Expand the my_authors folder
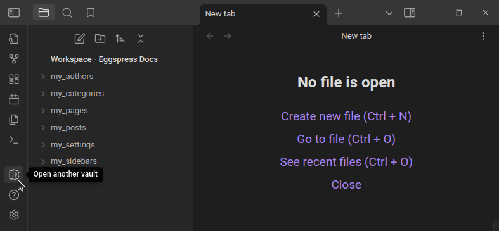This screenshot has width=499, height=231. point(43,76)
